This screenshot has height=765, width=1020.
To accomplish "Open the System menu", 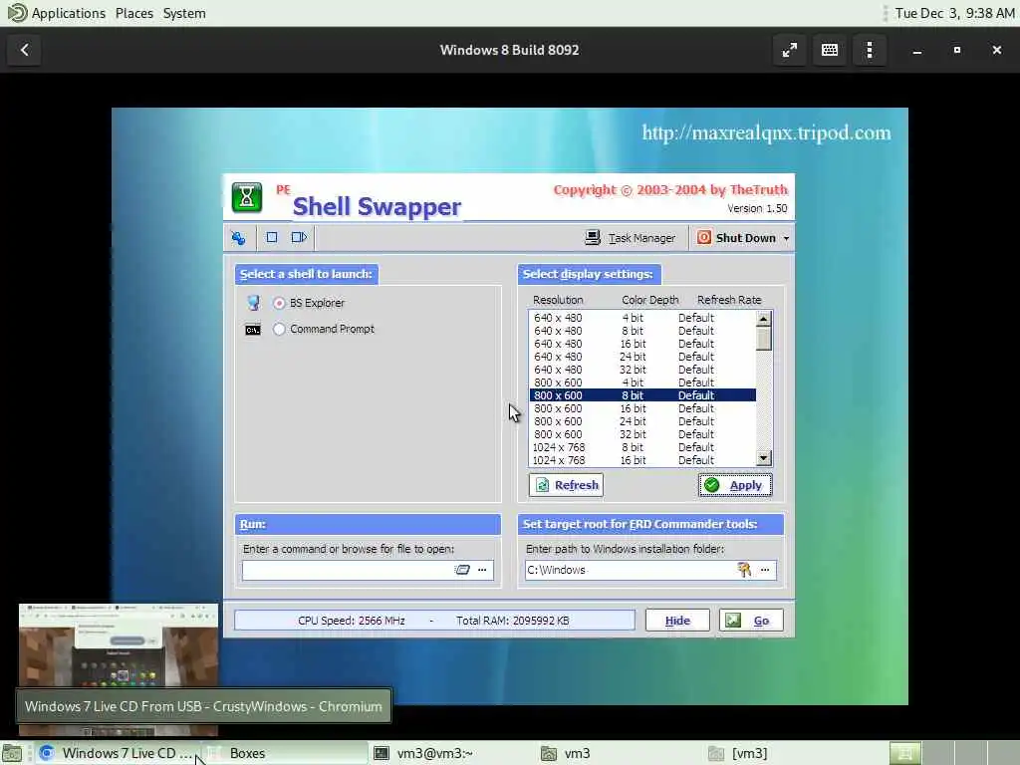I will (x=184, y=13).
